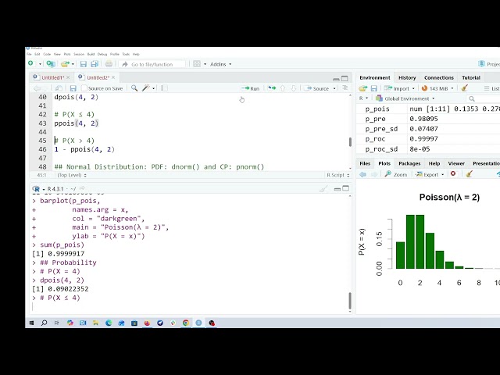This screenshot has width=500, height=375.
Task: Click the workspace panes grid icon
Action: pyautogui.click(x=197, y=64)
